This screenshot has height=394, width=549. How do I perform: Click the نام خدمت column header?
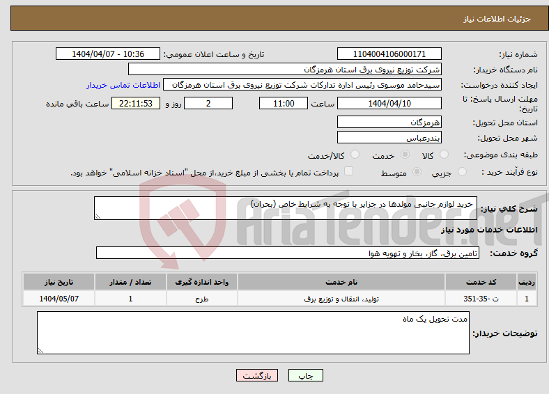pyautogui.click(x=341, y=282)
